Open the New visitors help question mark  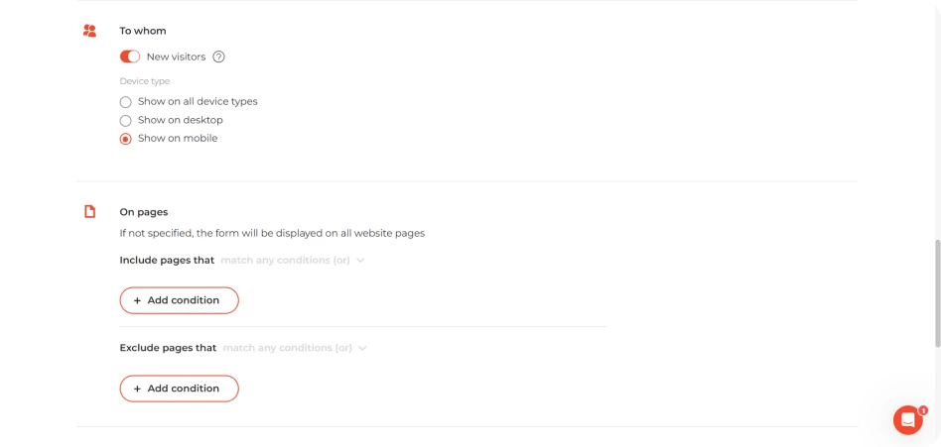(219, 56)
